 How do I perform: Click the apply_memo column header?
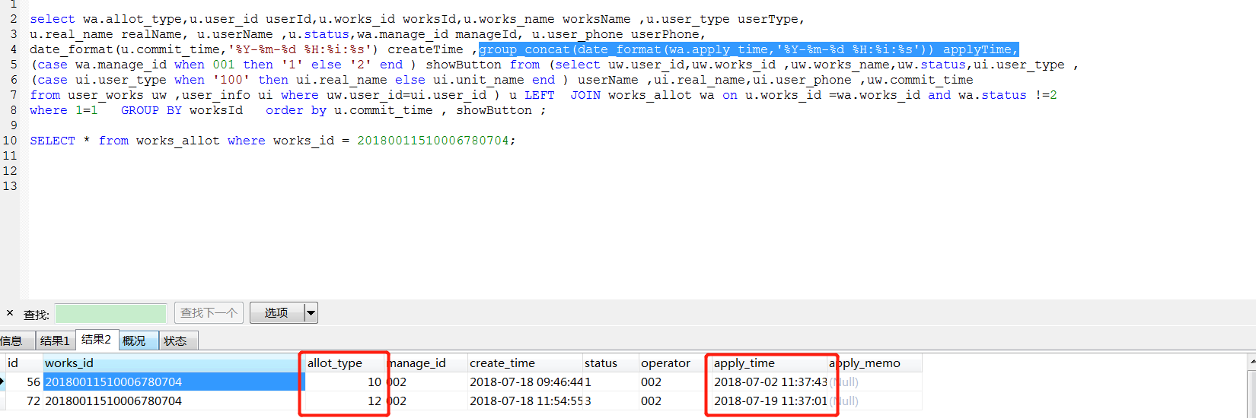(x=875, y=363)
